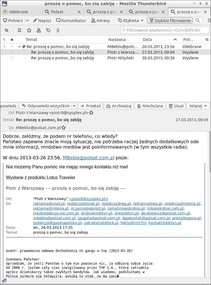Filter starred messages in quick filter bar
Viewport: 211px width, 285px height.
point(29,30)
